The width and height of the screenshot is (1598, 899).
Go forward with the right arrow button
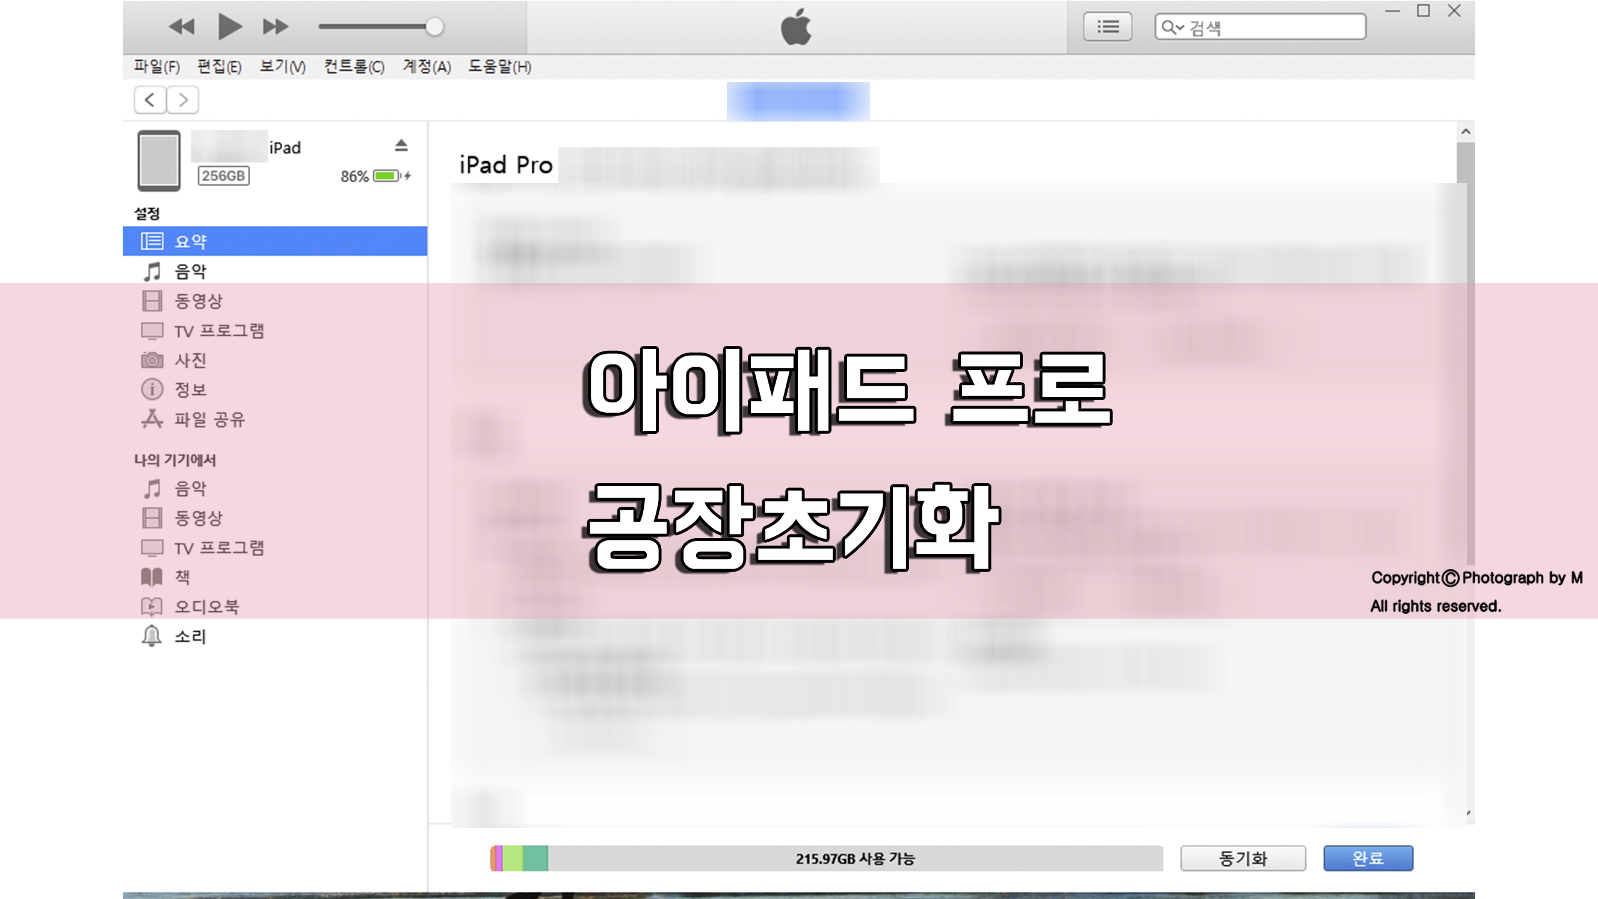tap(182, 100)
